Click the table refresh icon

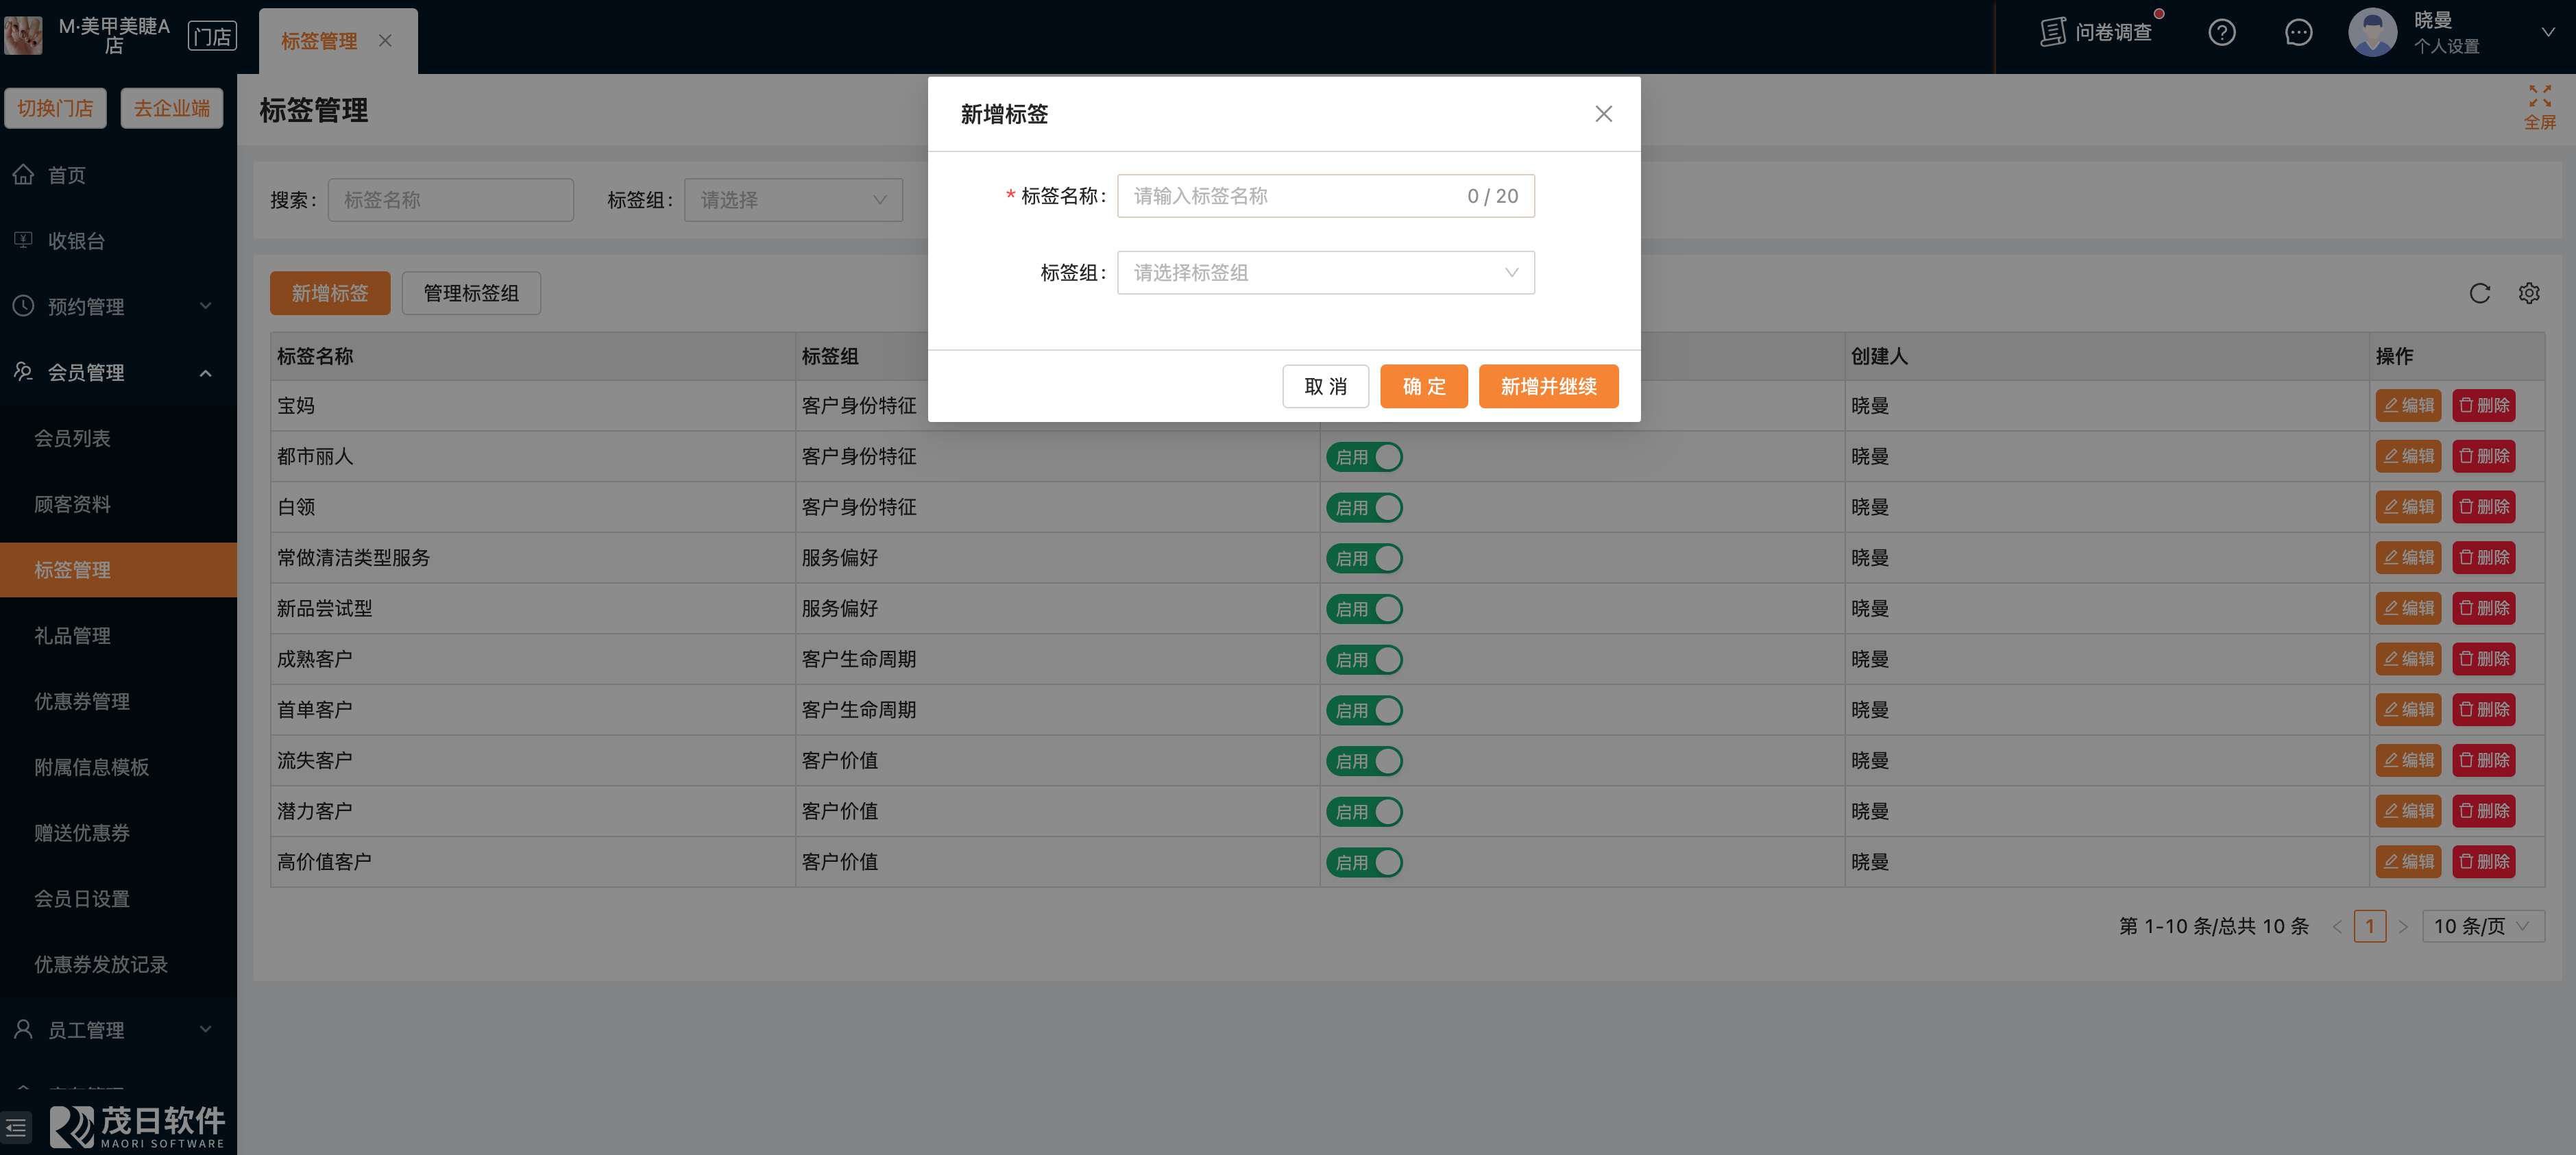click(2479, 294)
